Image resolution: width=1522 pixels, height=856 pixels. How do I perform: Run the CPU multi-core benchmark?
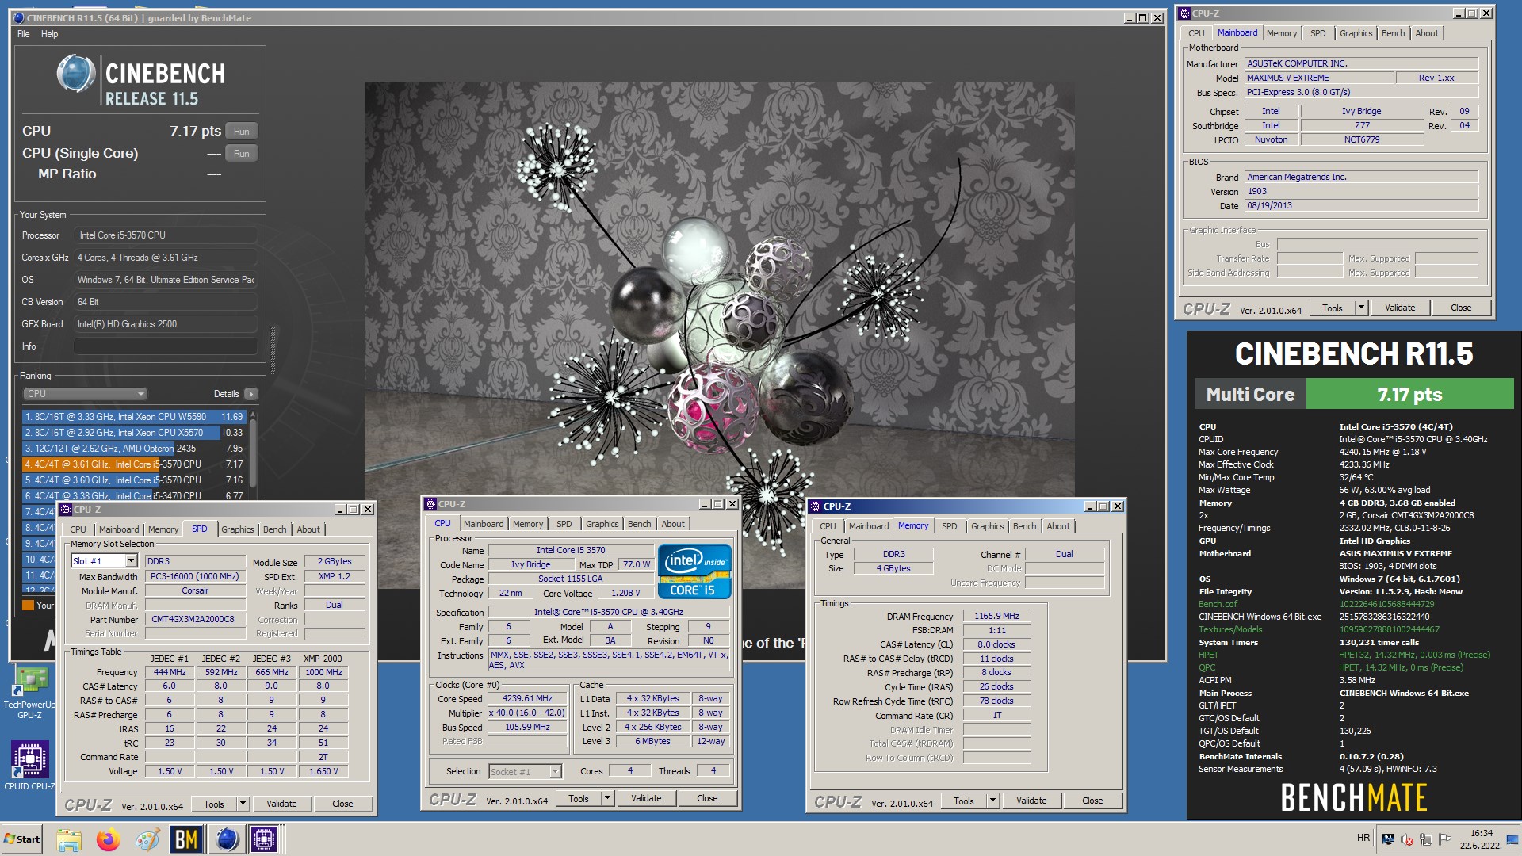[x=242, y=132]
